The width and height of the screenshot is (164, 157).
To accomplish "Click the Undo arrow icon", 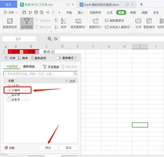I will tap(48, 13).
